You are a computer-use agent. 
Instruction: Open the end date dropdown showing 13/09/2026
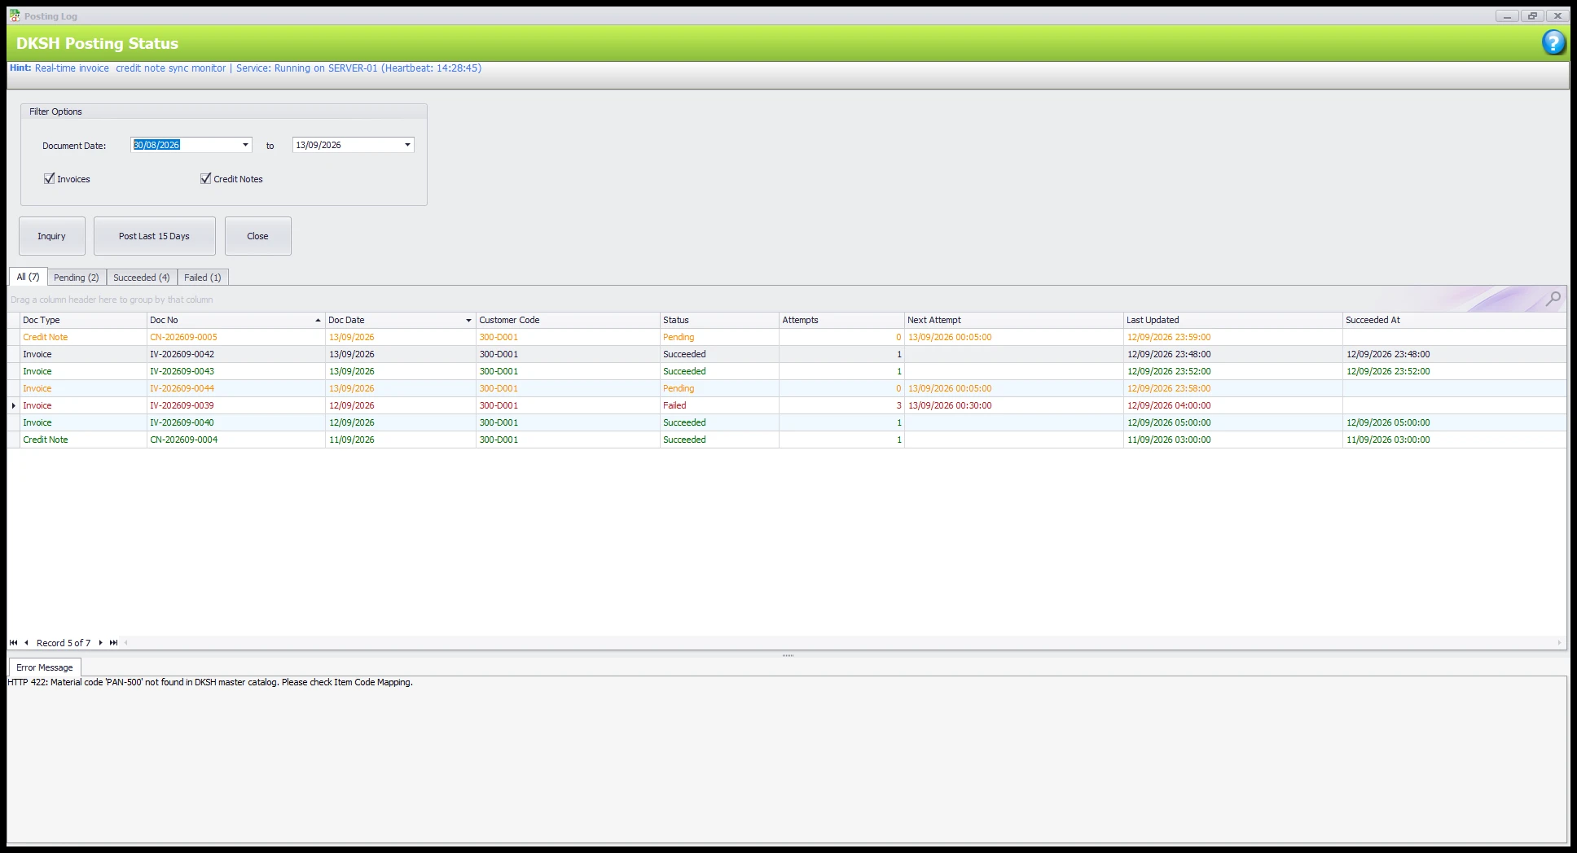(407, 145)
